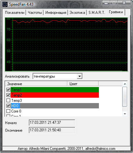Click the red Temp2 color bar
The image size is (133, 153).
(x=55, y=95)
